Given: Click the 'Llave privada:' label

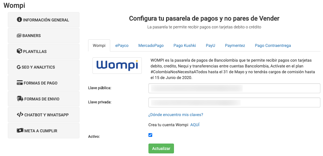Looking at the screenshot, I should click(100, 102).
